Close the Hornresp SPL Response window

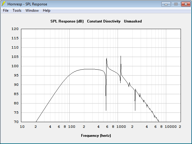(186, 4)
